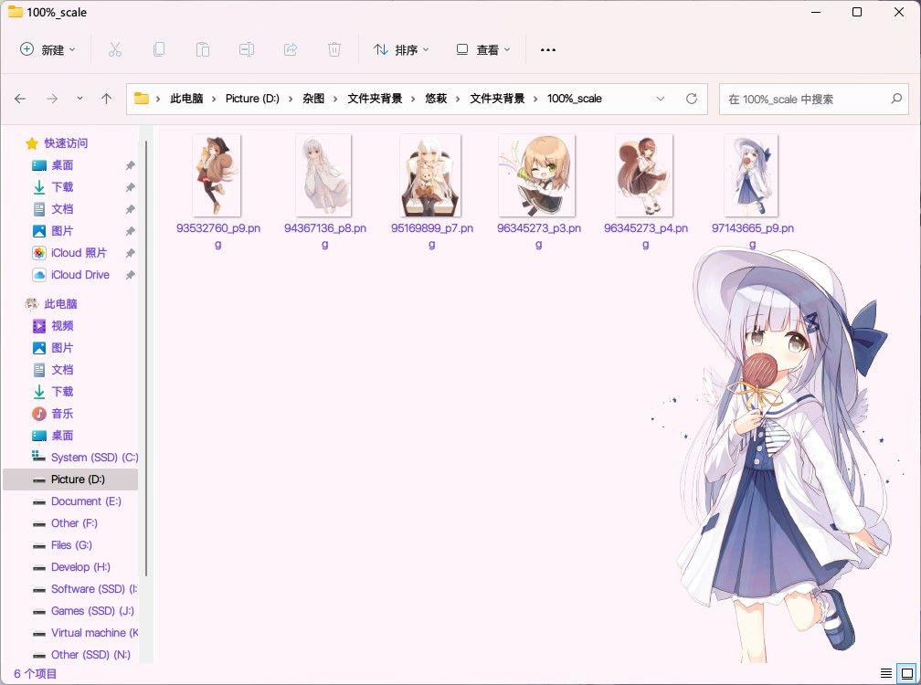Image resolution: width=921 pixels, height=685 pixels.
Task: Expand recent locations chevron near navigation arrows
Action: click(79, 99)
